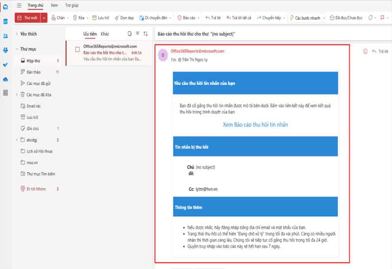Click Xóa delete button

(78, 18)
